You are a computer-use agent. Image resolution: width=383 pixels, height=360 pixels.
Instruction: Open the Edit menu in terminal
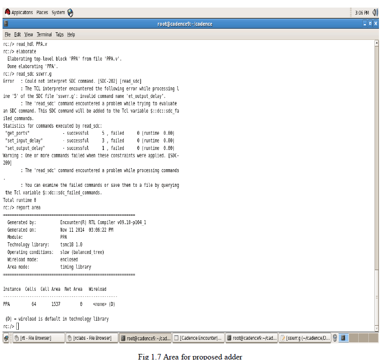(x=18, y=34)
